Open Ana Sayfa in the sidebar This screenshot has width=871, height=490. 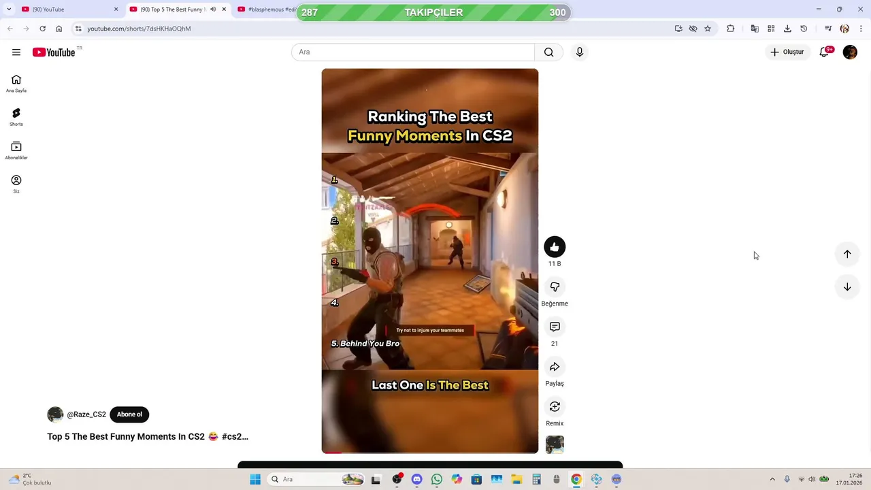pyautogui.click(x=16, y=84)
